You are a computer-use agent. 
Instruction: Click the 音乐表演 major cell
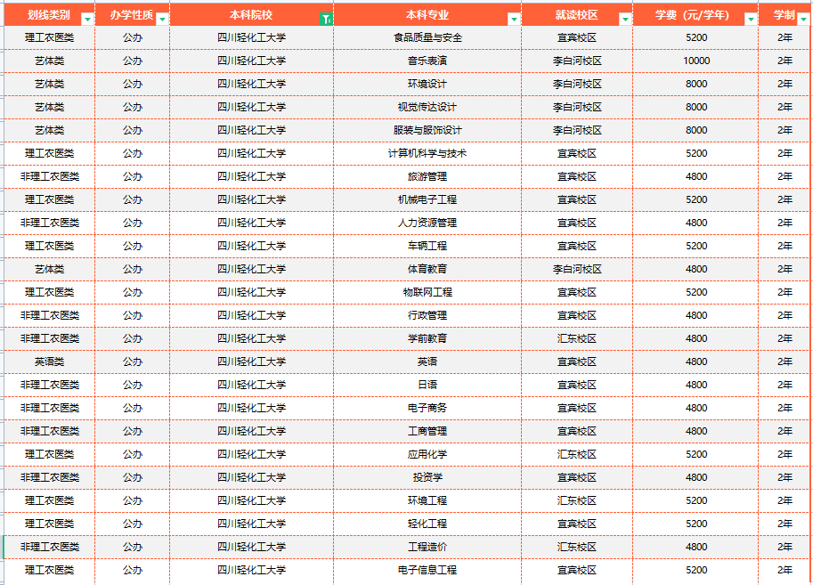point(427,61)
